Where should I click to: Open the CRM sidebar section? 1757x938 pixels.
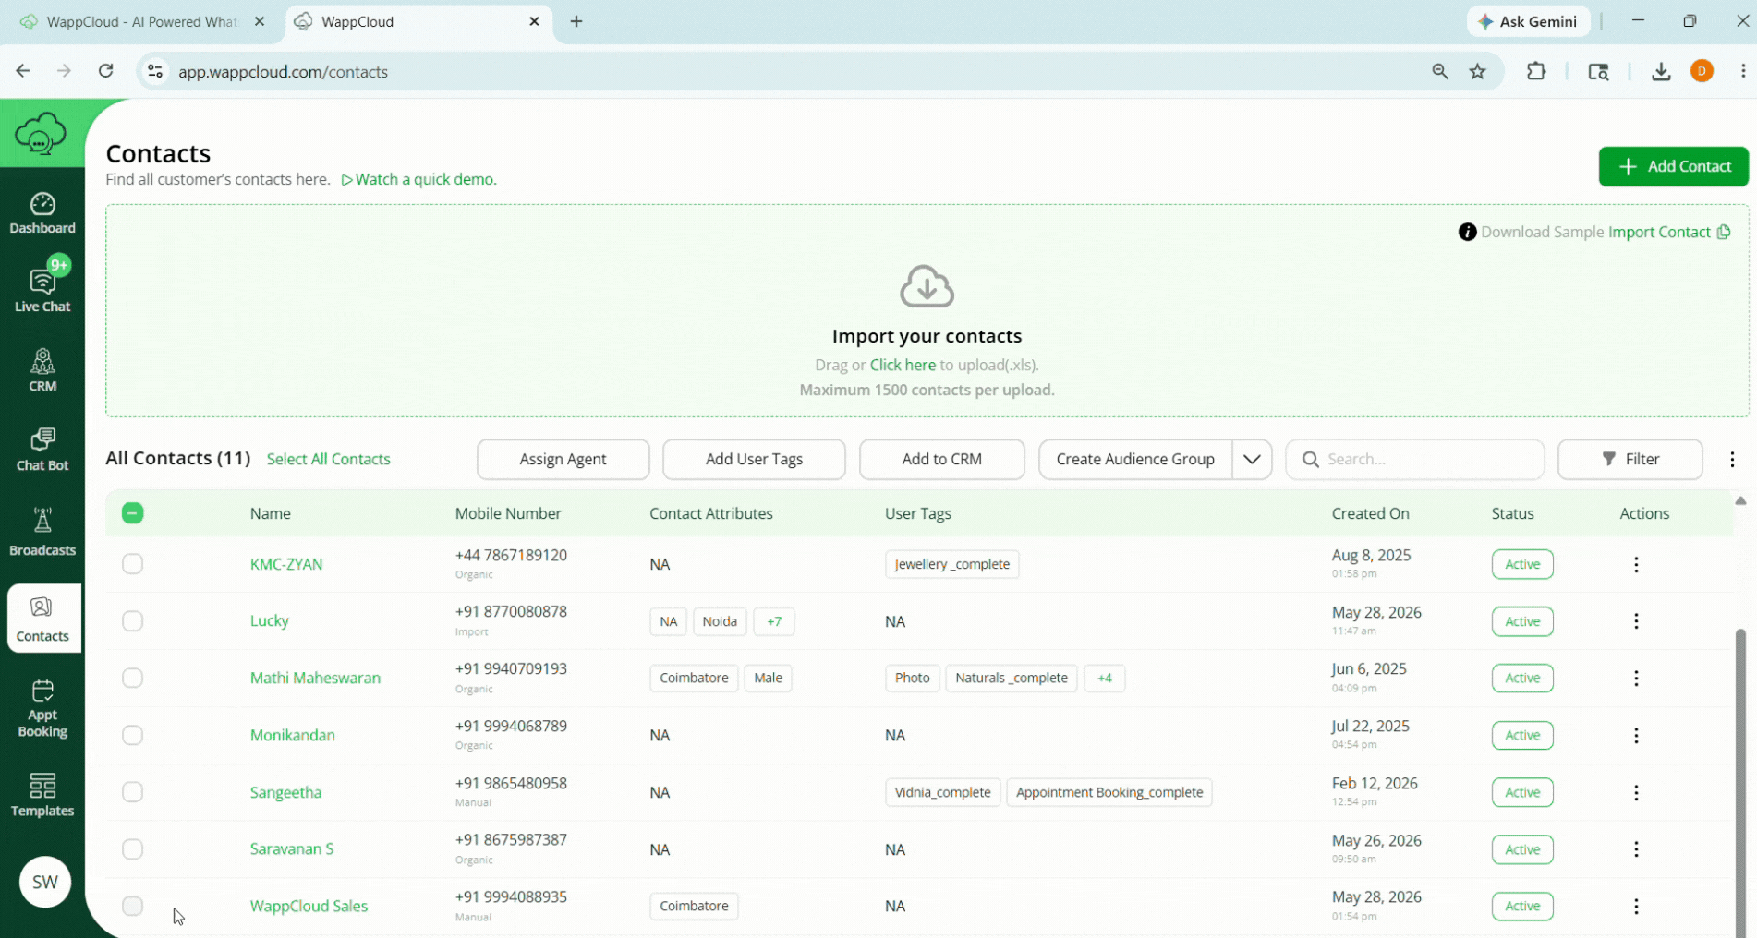(x=42, y=370)
